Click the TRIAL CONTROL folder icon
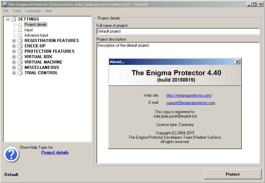 (20, 73)
